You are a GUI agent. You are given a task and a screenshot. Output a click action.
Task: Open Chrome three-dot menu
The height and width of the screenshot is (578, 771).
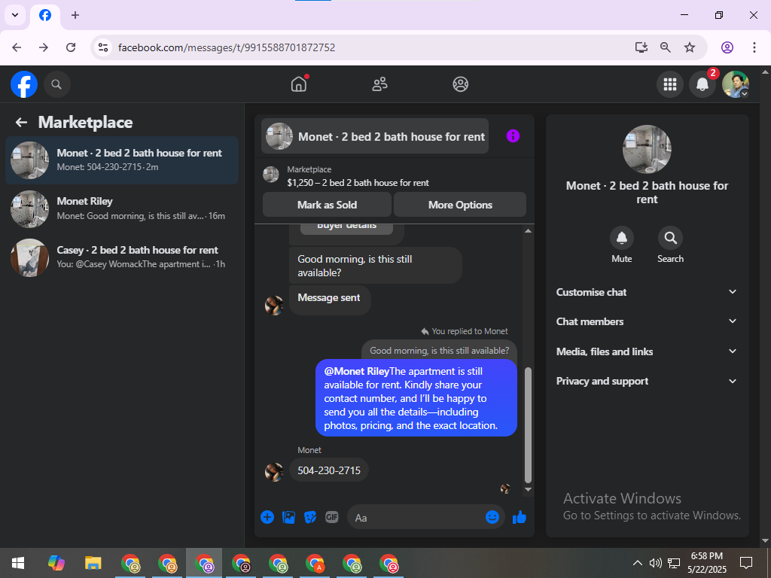(x=754, y=47)
